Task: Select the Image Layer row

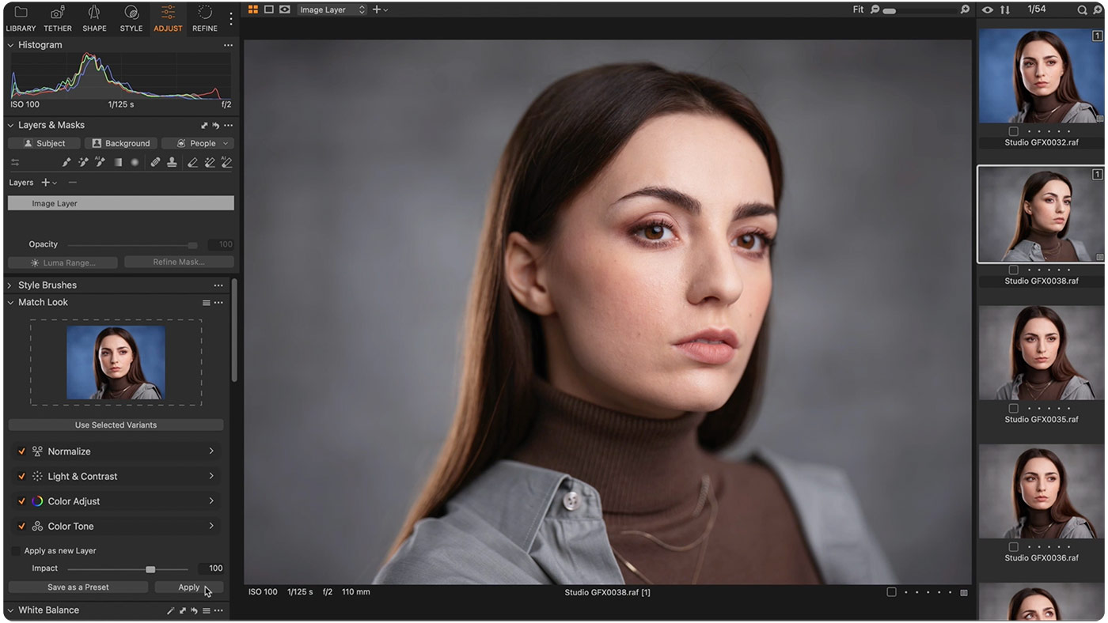Action: (121, 203)
